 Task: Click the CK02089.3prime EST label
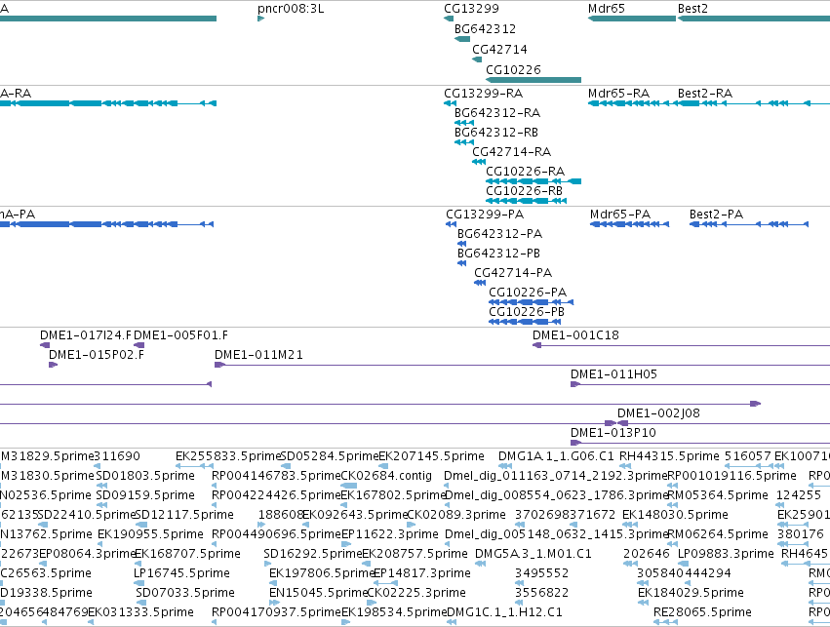tap(456, 516)
